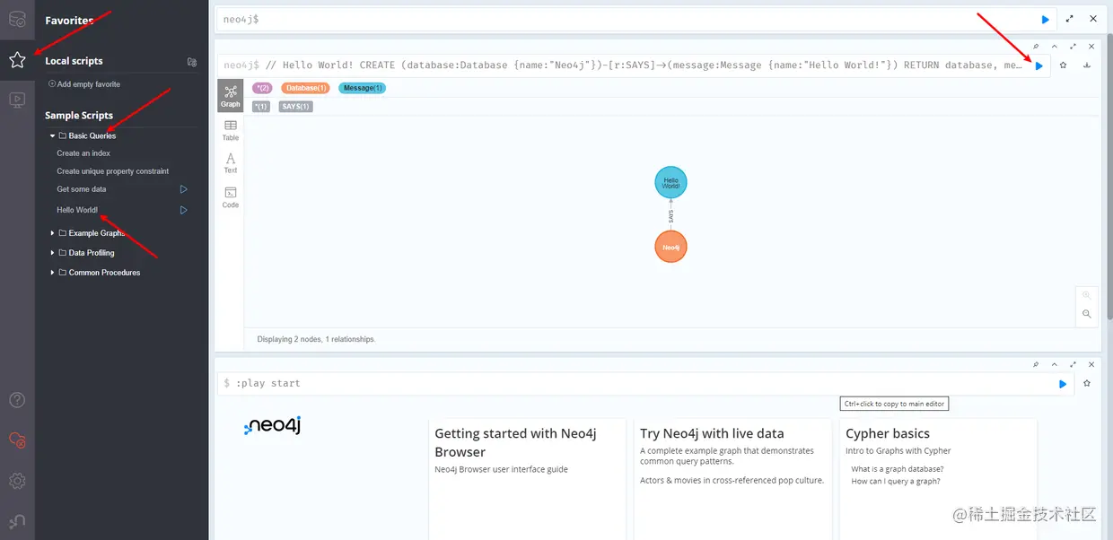This screenshot has height=540, width=1113.
Task: Select 'Create unique property constraint' script
Action: pos(113,171)
